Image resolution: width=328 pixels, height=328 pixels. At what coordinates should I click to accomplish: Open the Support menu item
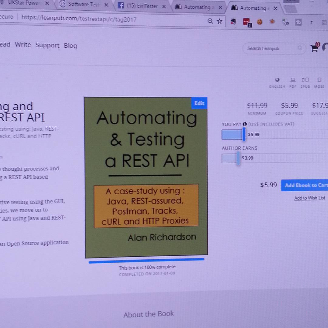click(47, 45)
